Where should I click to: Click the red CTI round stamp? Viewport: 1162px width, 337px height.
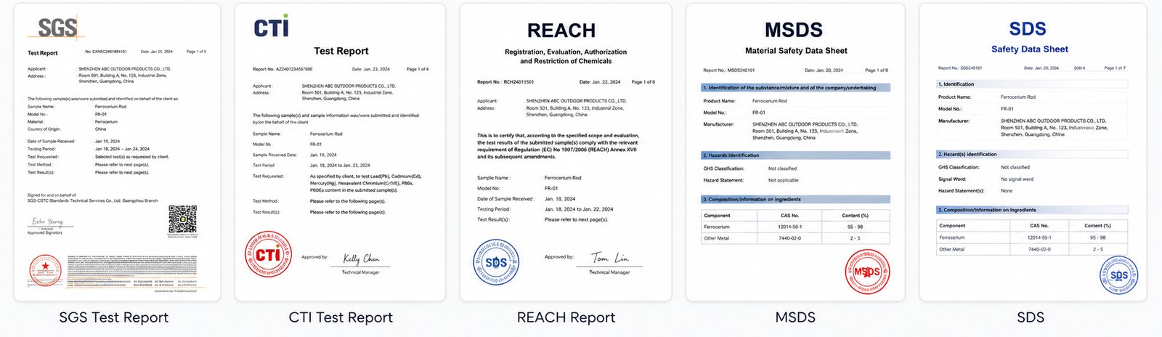[268, 254]
